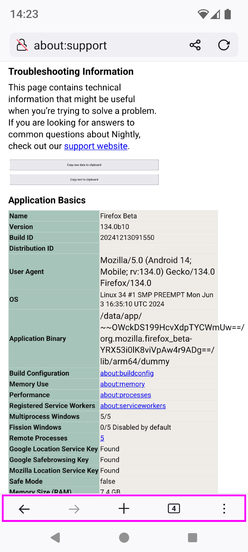Open the tabs tray showing 4 tabs
The width and height of the screenshot is (248, 552).
coord(174,508)
